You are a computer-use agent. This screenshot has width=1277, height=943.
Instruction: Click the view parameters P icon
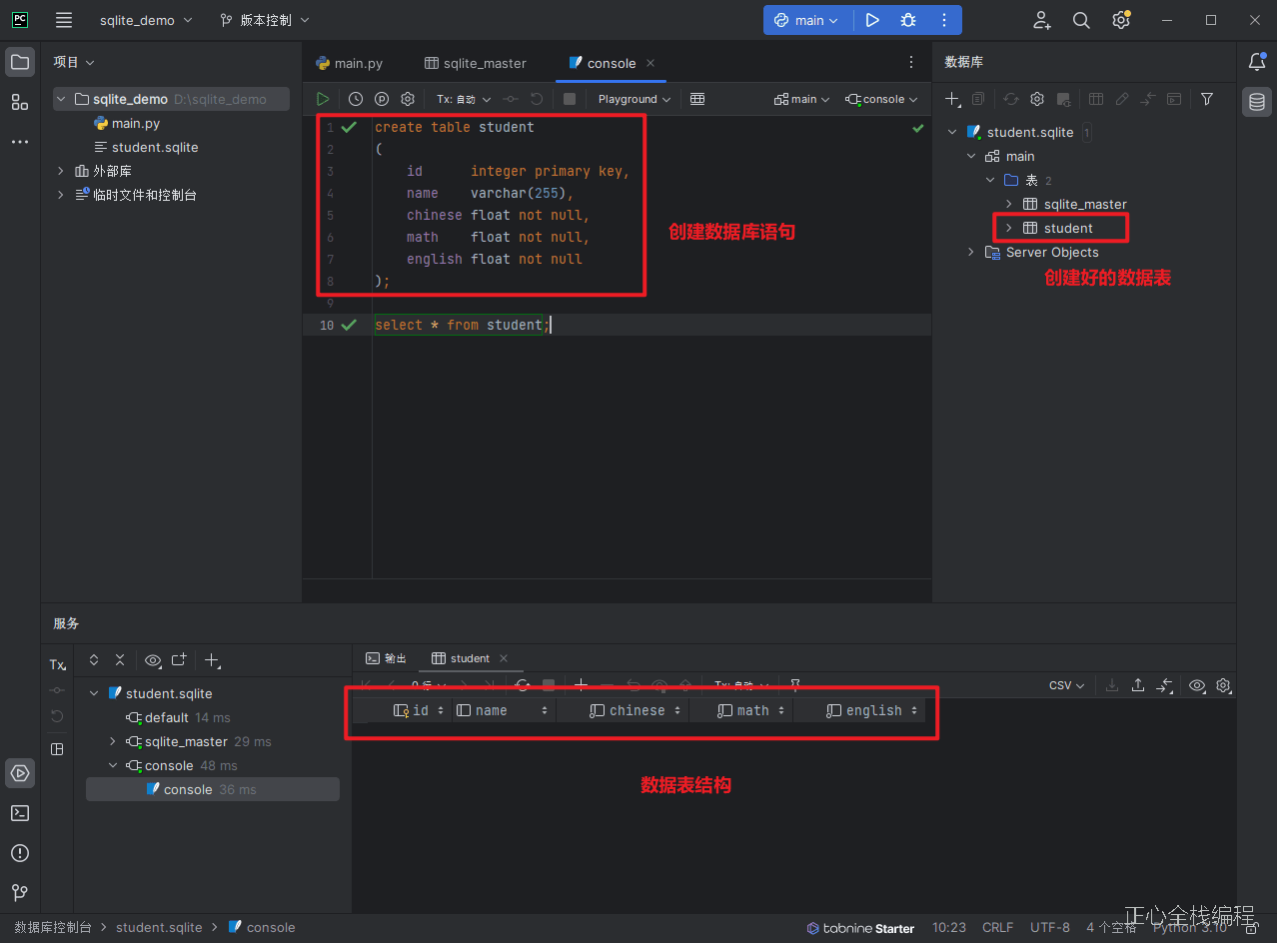click(x=382, y=99)
